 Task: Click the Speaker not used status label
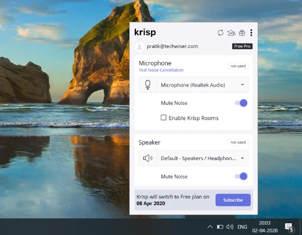tap(238, 142)
